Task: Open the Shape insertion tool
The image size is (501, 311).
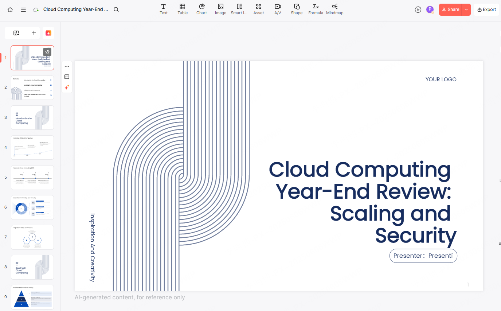Action: pos(297,9)
